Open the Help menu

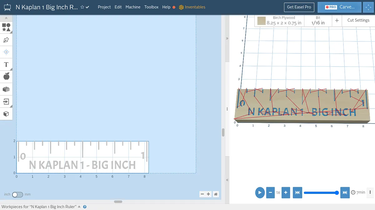tap(166, 7)
